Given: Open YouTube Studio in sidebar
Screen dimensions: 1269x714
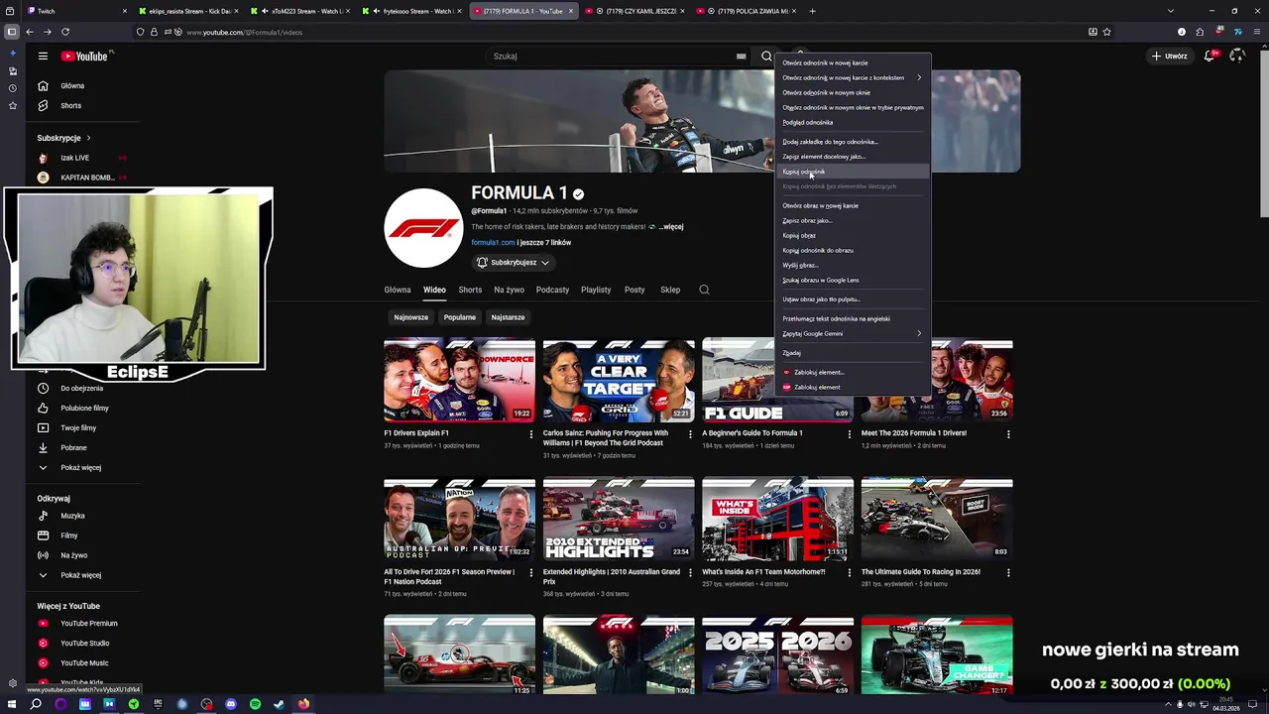Looking at the screenshot, I should coord(84,644).
